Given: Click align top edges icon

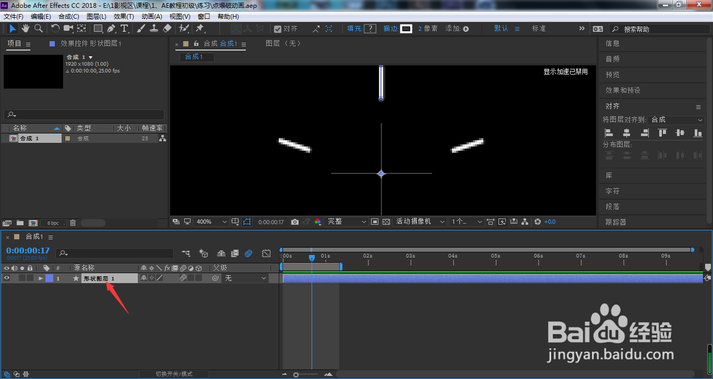Looking at the screenshot, I should point(662,133).
